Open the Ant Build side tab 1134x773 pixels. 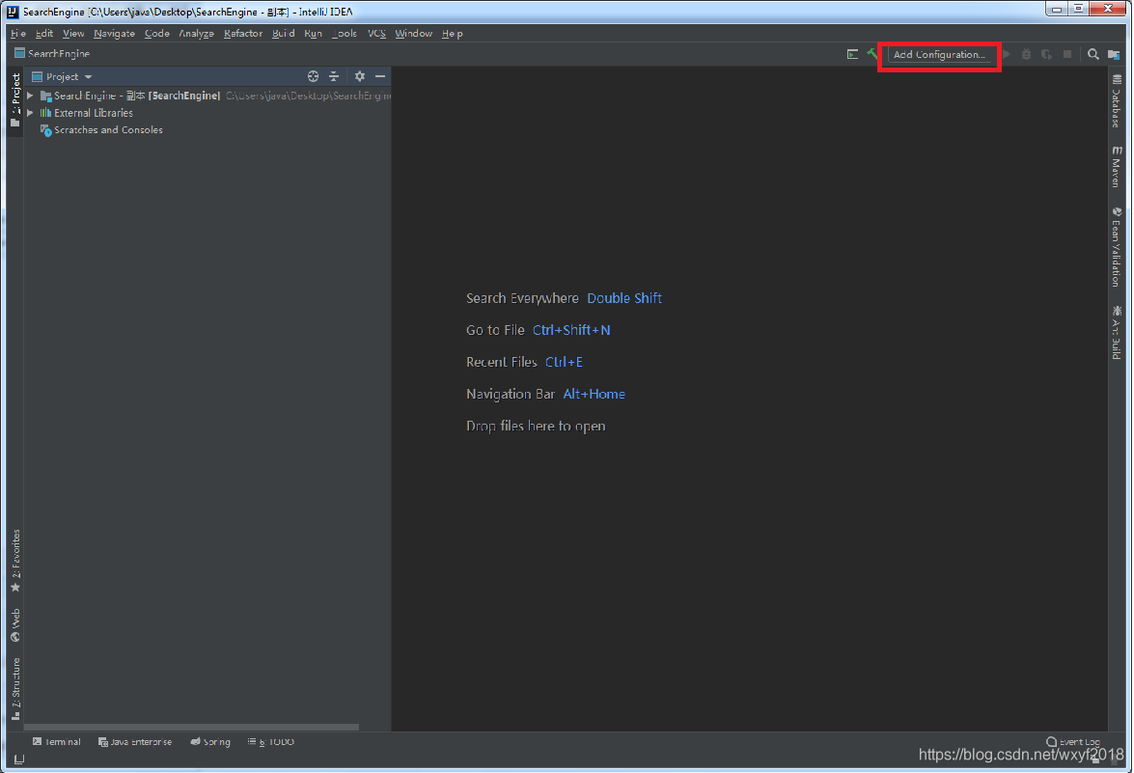(1117, 332)
